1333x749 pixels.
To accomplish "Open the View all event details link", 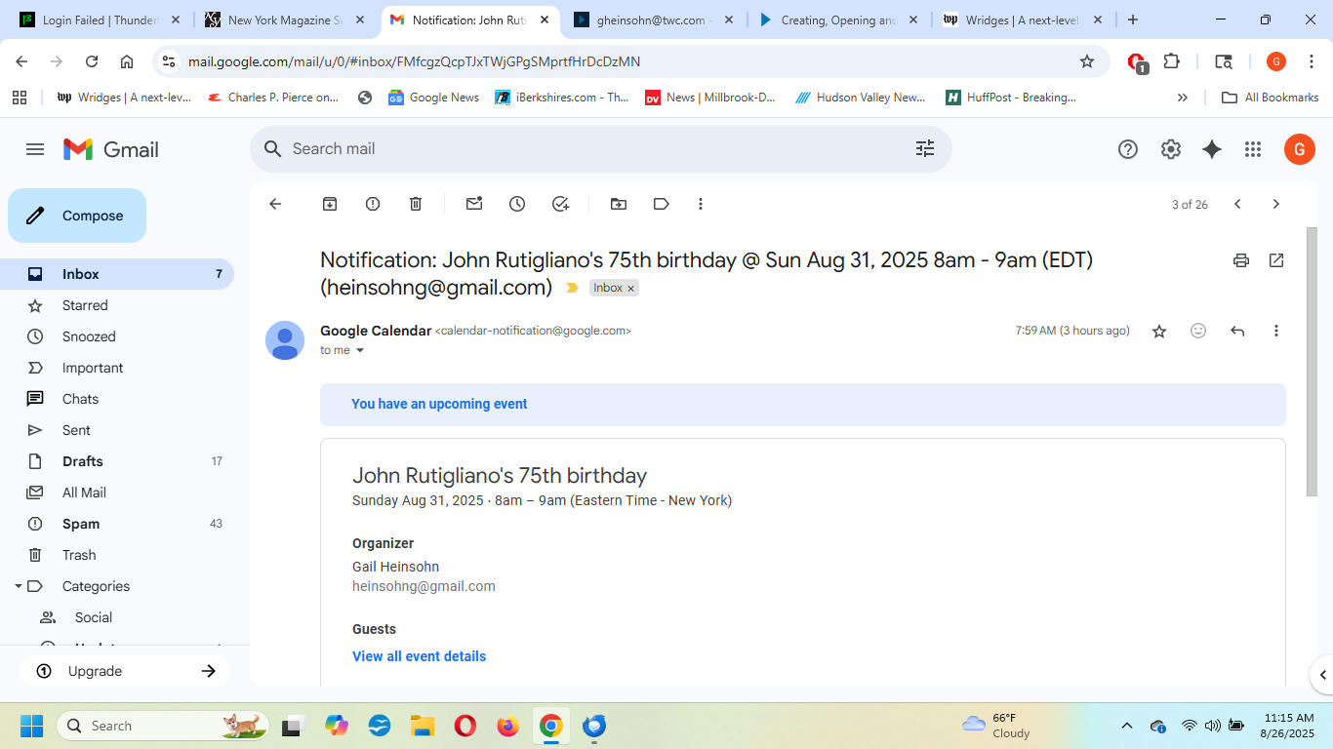I will point(419,656).
